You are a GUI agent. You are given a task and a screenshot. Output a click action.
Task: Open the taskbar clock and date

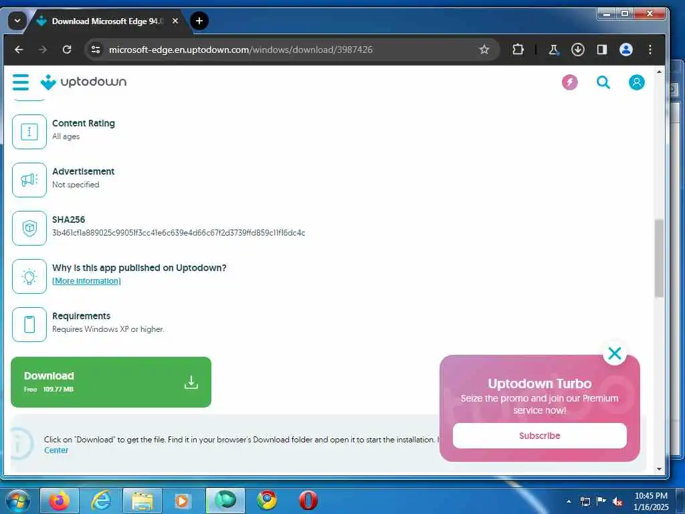651,501
